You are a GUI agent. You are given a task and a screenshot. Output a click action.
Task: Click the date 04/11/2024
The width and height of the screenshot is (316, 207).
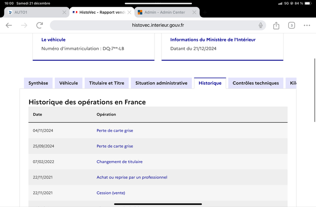coord(43,131)
